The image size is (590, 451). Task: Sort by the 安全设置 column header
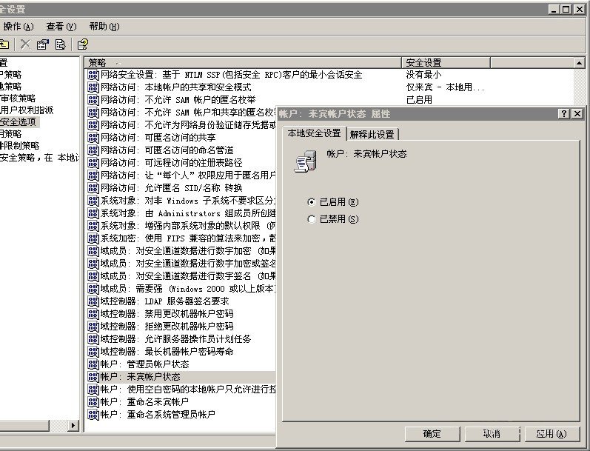coord(446,62)
